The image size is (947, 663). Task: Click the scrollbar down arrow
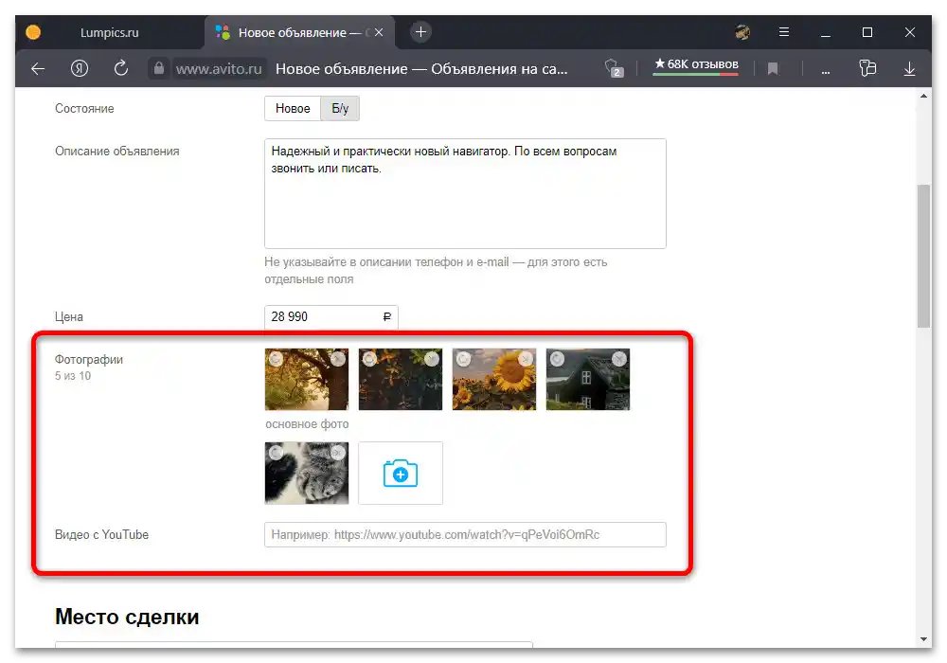coord(923,638)
